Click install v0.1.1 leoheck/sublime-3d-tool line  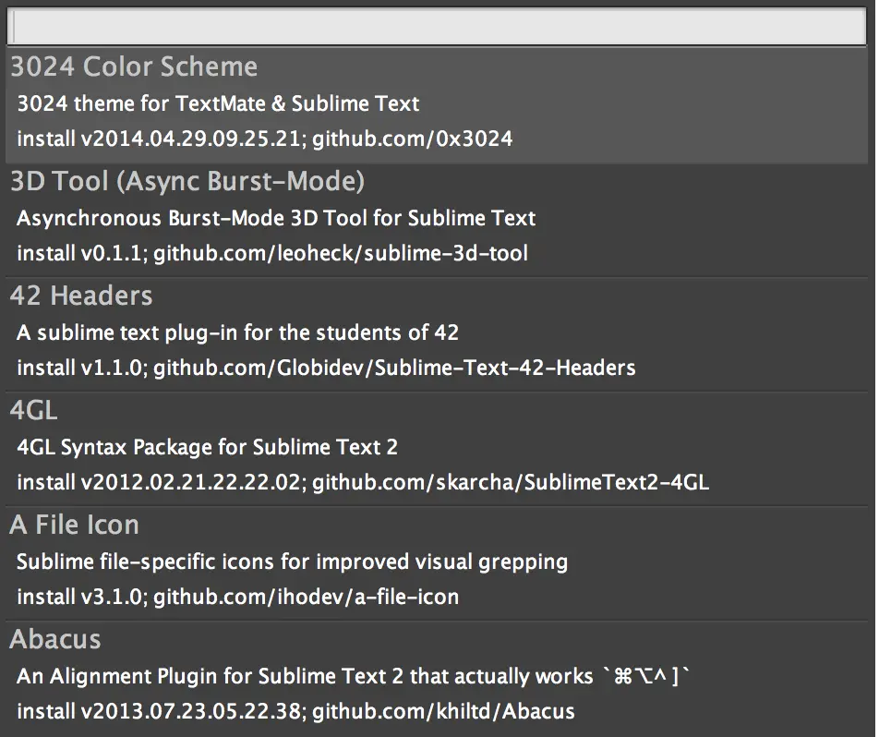(272, 254)
